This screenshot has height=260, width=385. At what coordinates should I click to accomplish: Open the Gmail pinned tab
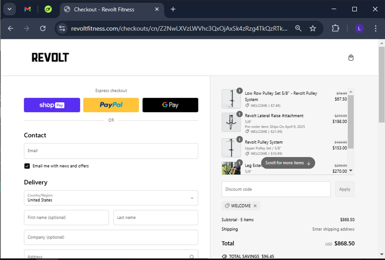coord(27,9)
